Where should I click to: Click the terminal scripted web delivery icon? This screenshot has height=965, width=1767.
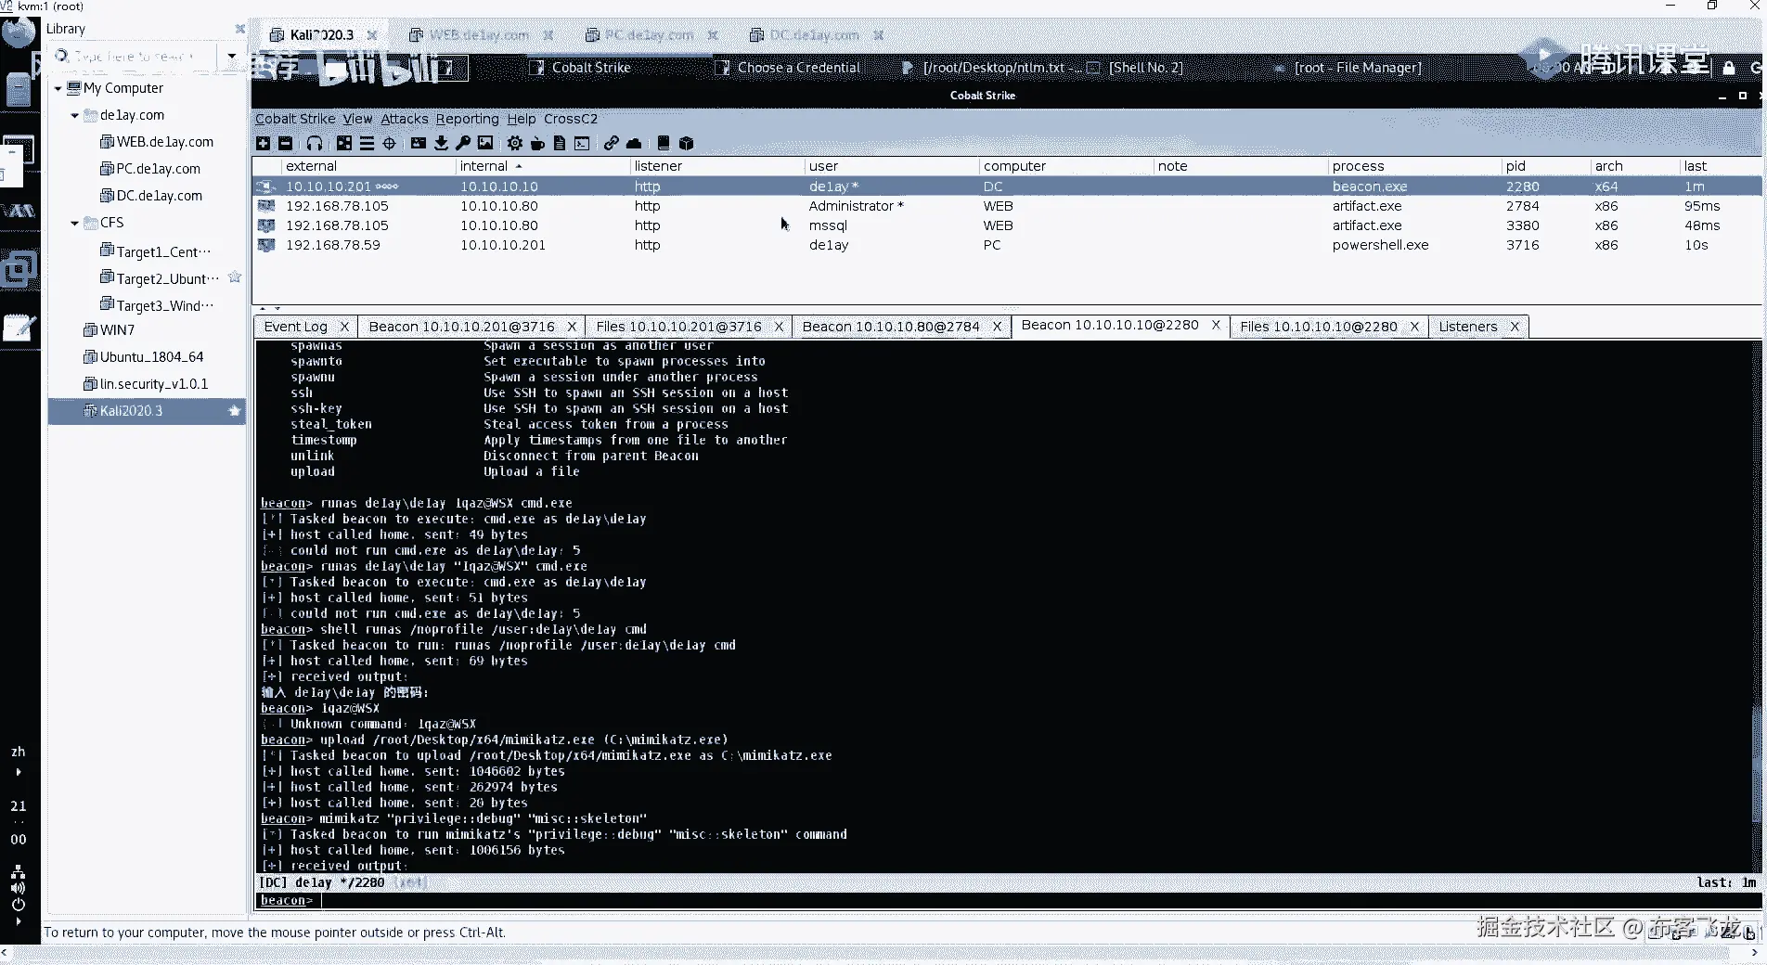[582, 143]
